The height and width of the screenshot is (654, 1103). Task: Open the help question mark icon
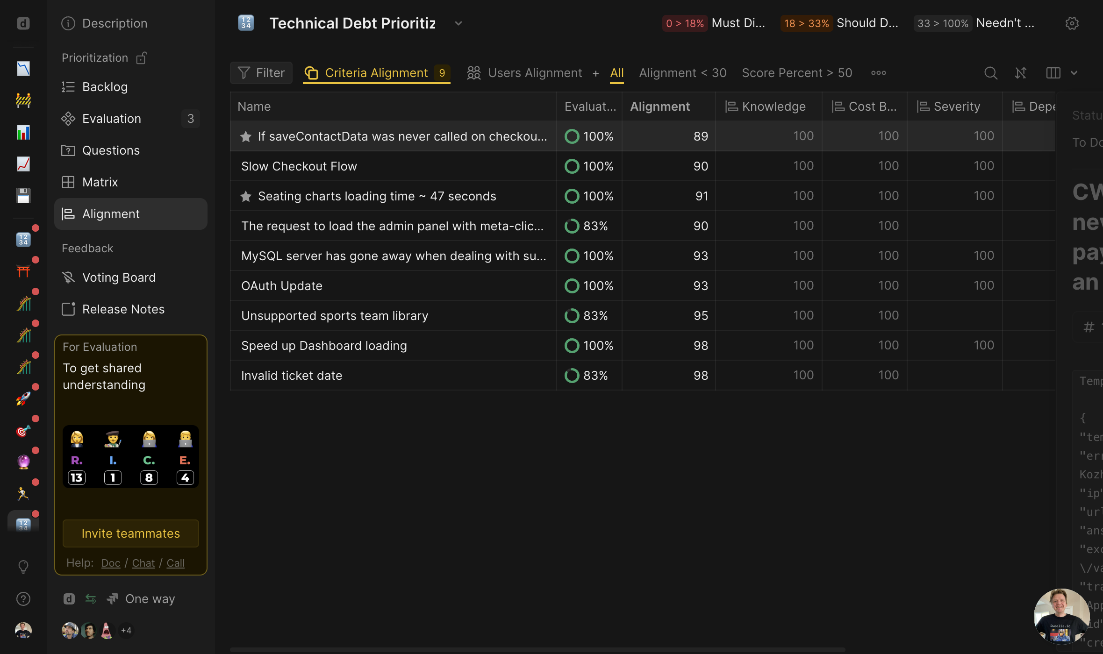pos(23,599)
